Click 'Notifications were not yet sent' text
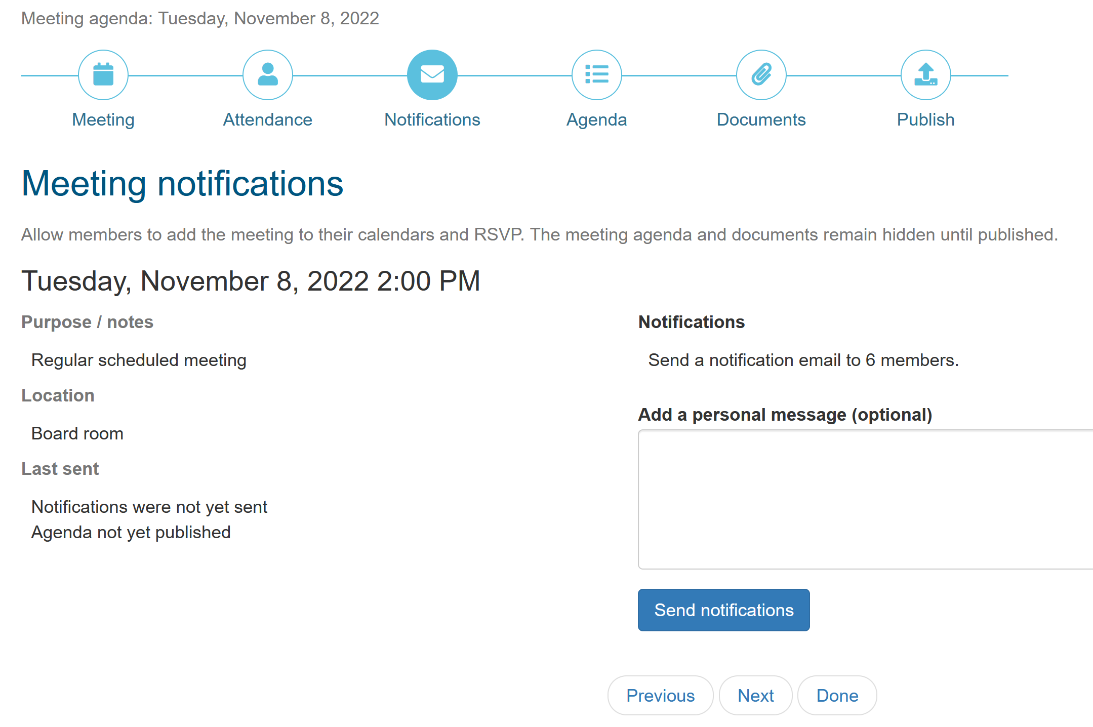 coord(149,507)
